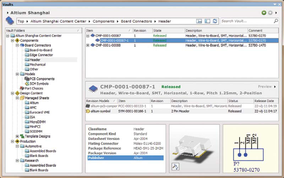Select the SODIMM folder
This screenshot has height=178, width=284.
click(36, 131)
